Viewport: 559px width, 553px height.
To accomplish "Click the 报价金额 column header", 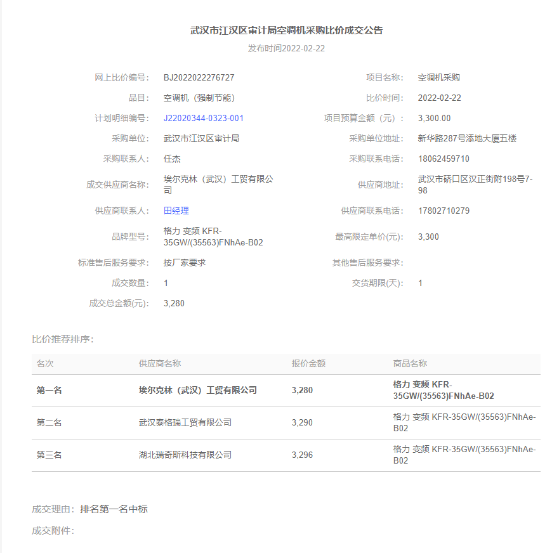I will 308,363.
